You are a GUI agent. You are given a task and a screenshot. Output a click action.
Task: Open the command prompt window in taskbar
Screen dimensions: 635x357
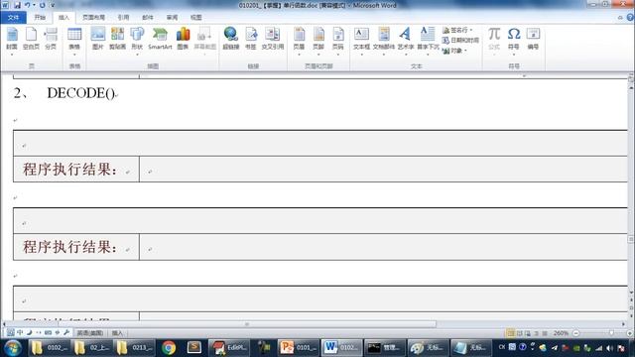384,348
